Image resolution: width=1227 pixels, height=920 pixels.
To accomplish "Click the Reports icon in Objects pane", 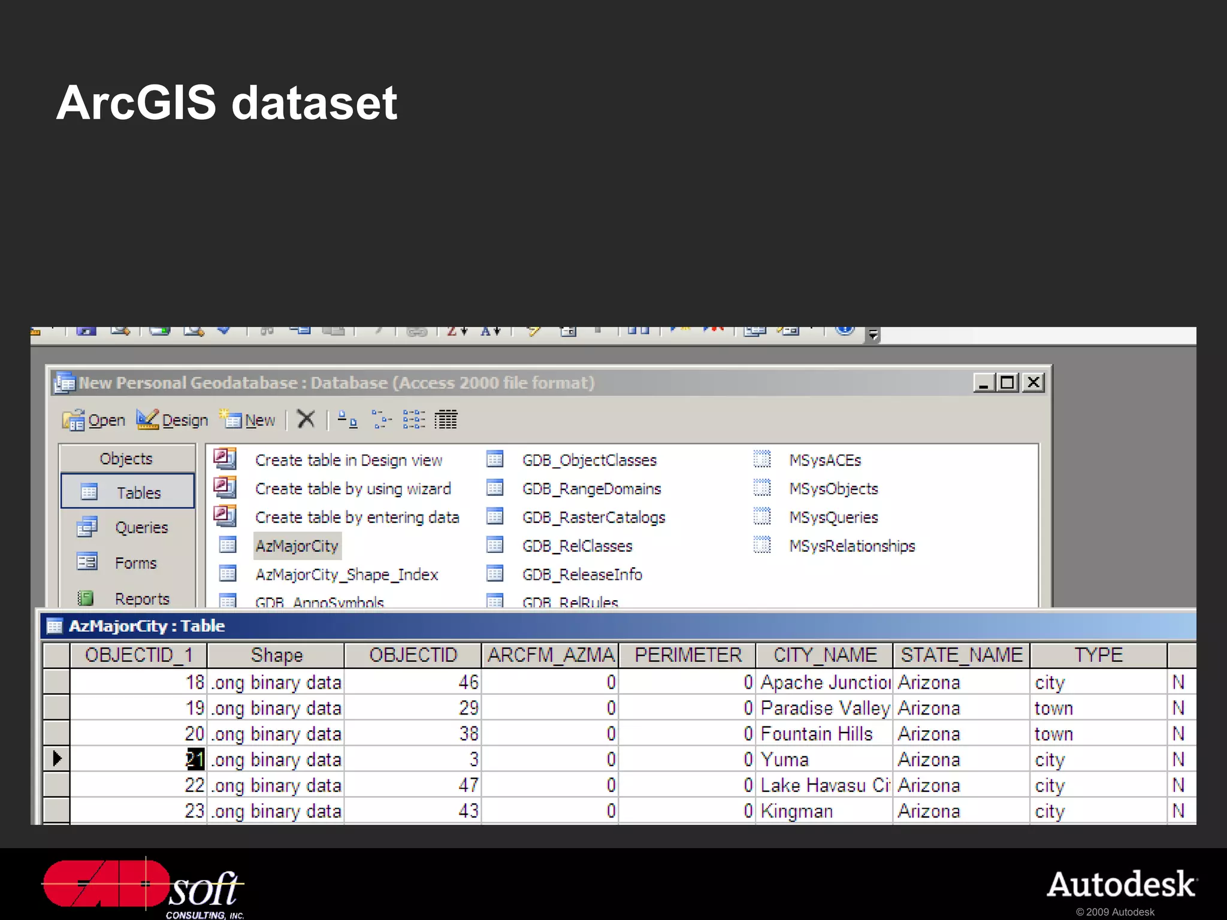I will click(86, 598).
